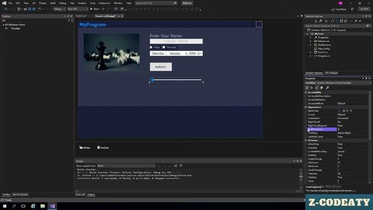Screen dimensions: 373x210
Task: Click the search magnifier in the title search box
Action: 175,3
